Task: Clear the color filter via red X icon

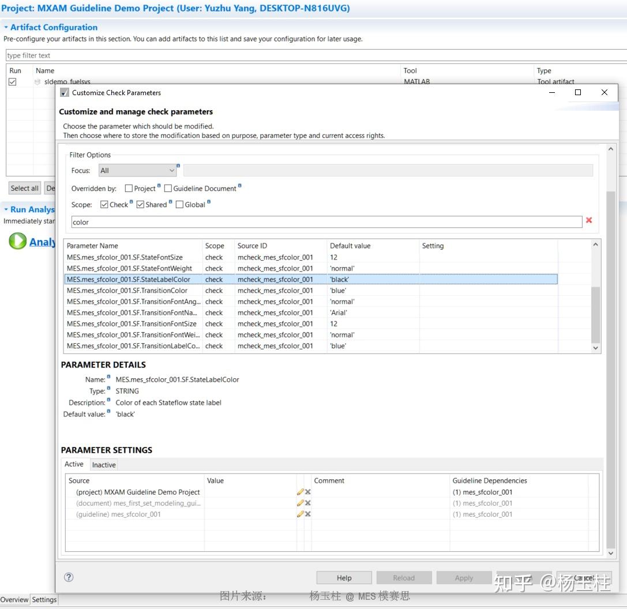Action: coord(588,221)
